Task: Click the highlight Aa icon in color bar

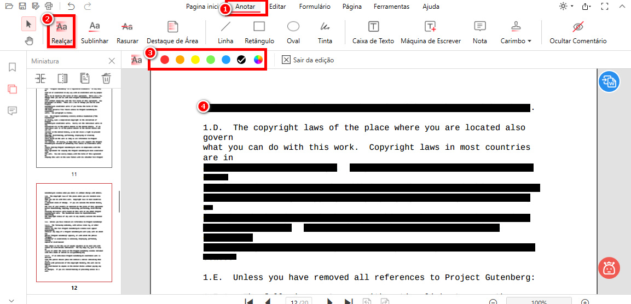Action: (x=137, y=60)
